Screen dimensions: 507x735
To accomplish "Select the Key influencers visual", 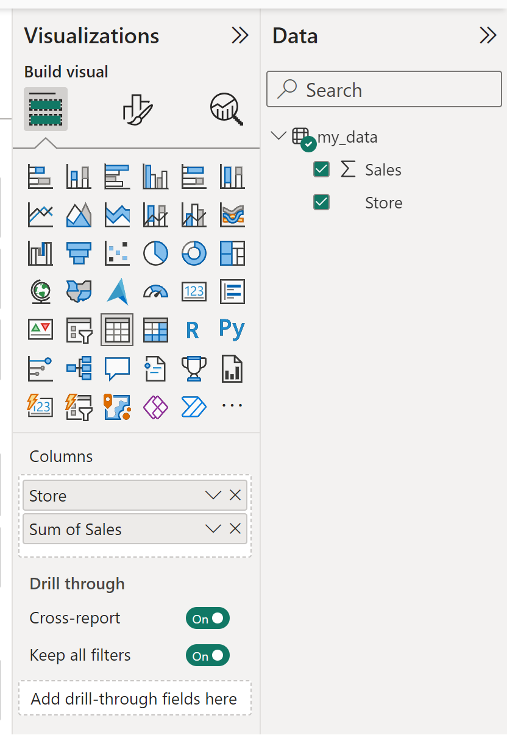I will click(40, 368).
